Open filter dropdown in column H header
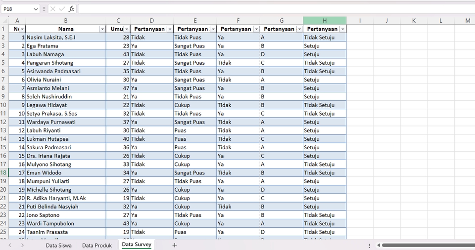This screenshot has width=475, height=250. pos(342,29)
